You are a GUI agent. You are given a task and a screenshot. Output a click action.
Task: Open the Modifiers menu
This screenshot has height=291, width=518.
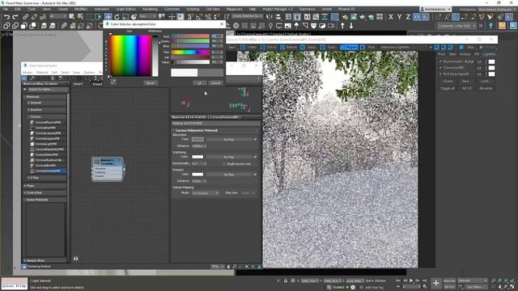(x=81, y=9)
